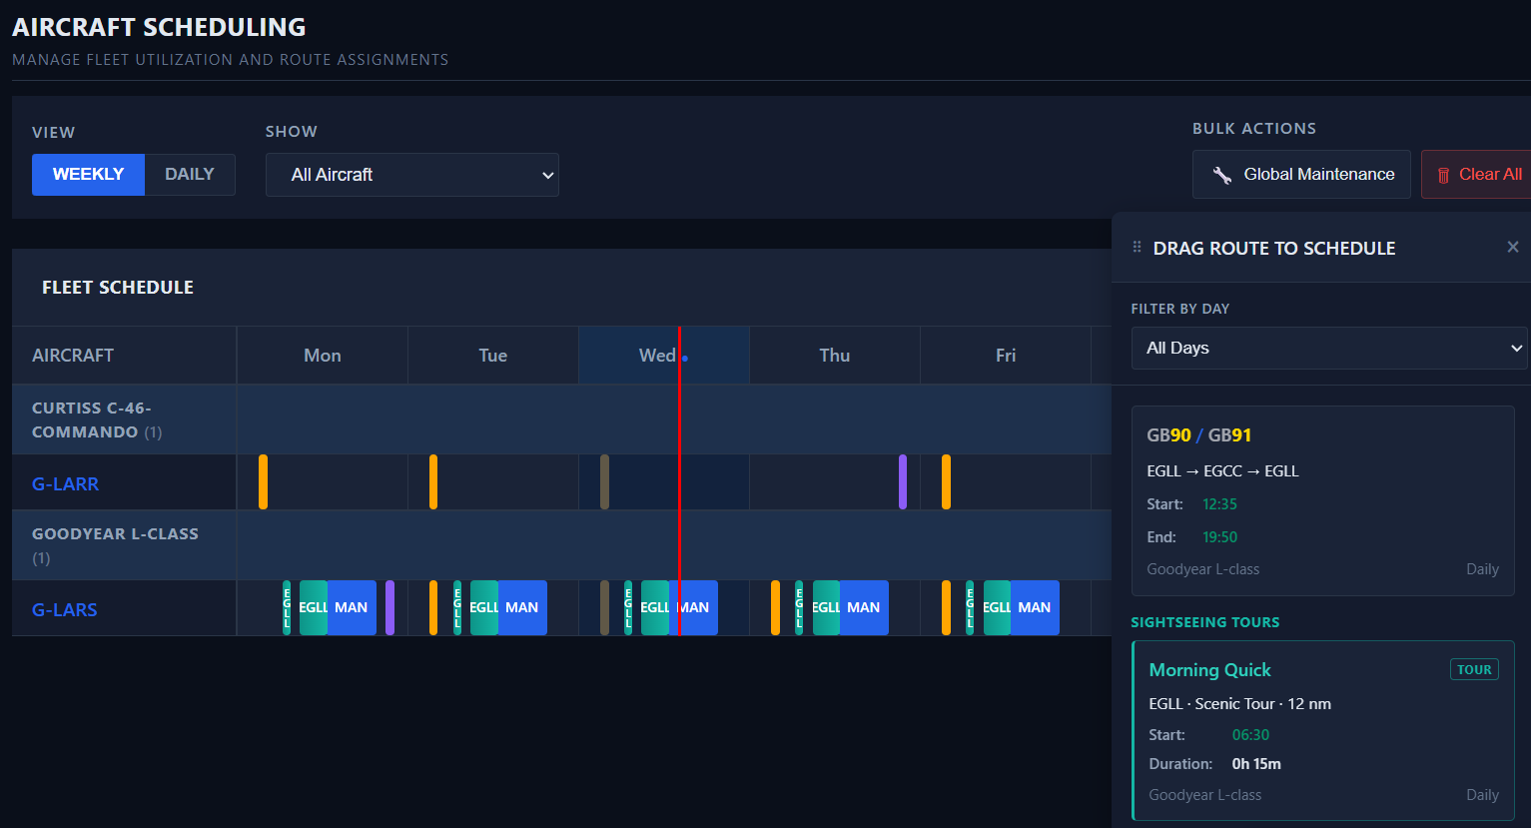
Task: Click Friday's orange bar in G-LARR row
Action: (946, 481)
